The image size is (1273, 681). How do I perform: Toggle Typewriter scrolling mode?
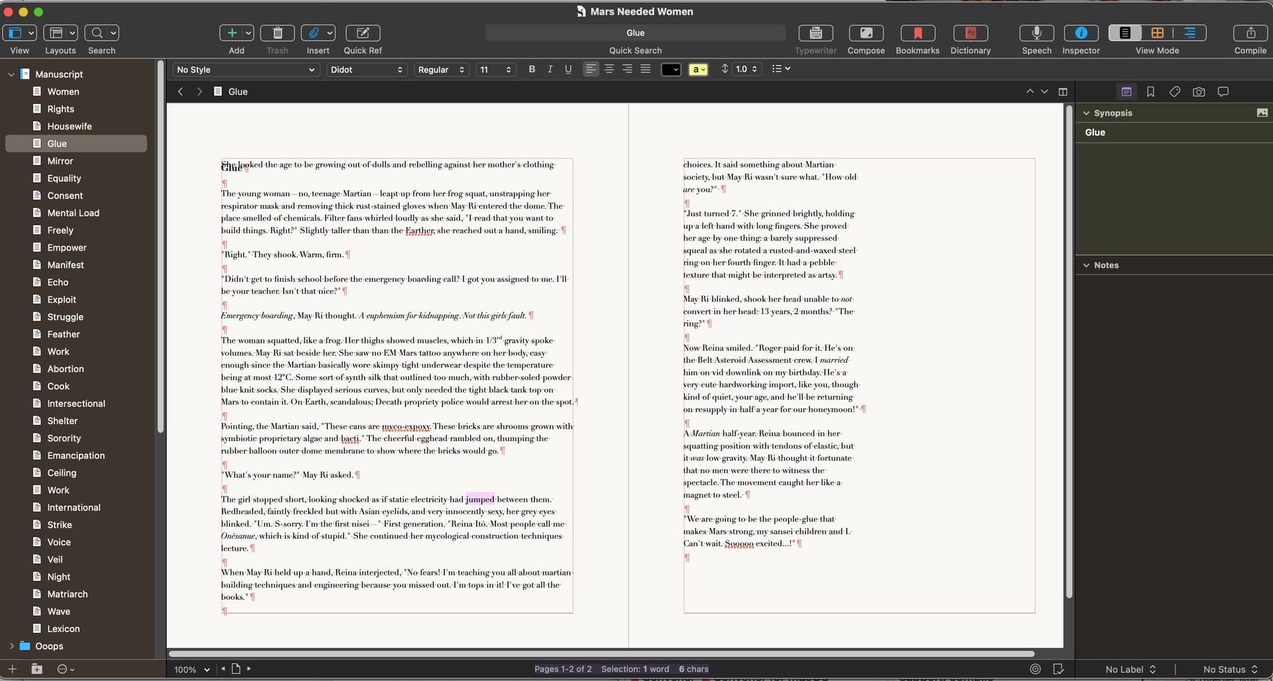coord(816,33)
